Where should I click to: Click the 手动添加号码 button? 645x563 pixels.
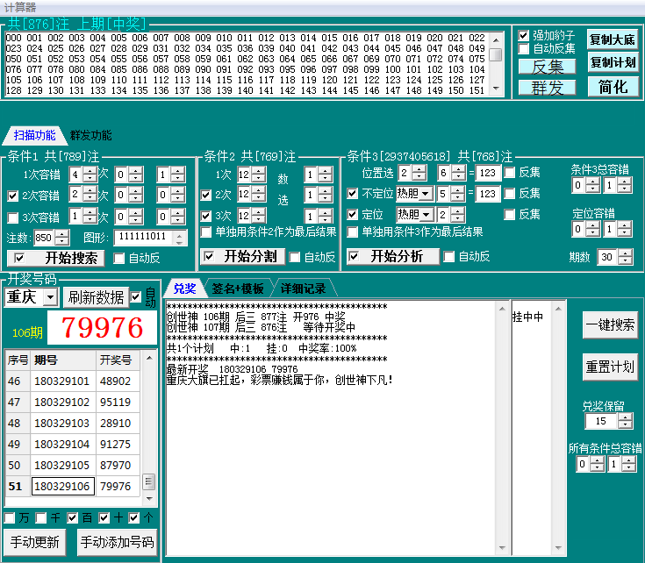tap(117, 542)
